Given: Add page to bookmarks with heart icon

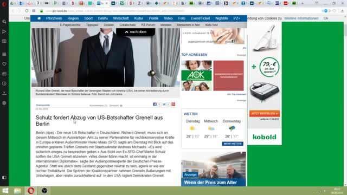Looking at the screenshot, I should (x=335, y=11).
